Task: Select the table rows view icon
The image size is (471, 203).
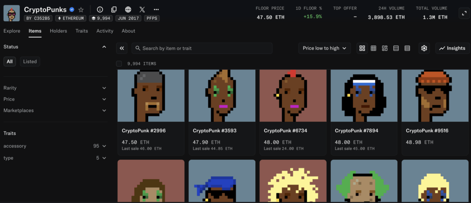Action: point(408,48)
